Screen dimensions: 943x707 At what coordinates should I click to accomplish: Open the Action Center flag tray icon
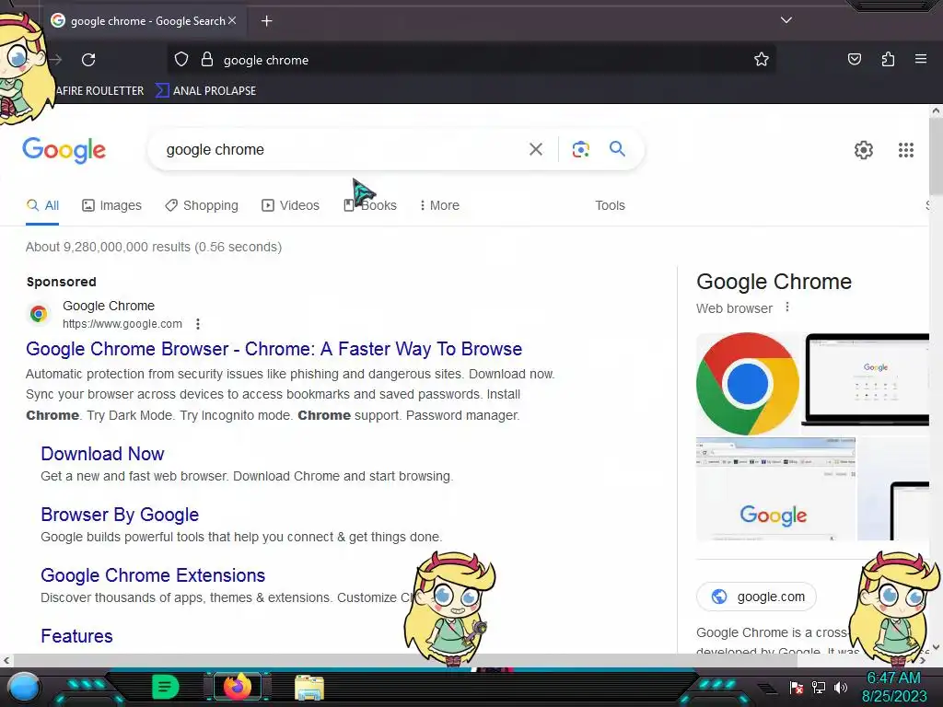tap(797, 687)
